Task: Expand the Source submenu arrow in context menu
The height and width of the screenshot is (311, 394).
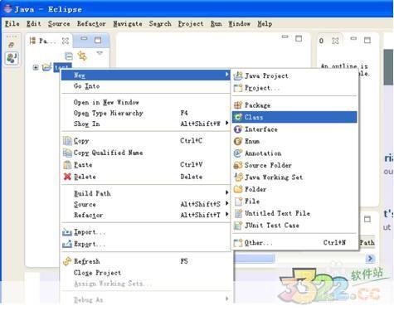Action: pos(226,203)
